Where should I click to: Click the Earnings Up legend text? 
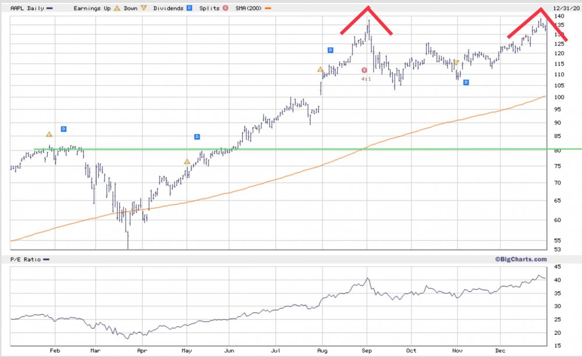(x=92, y=8)
